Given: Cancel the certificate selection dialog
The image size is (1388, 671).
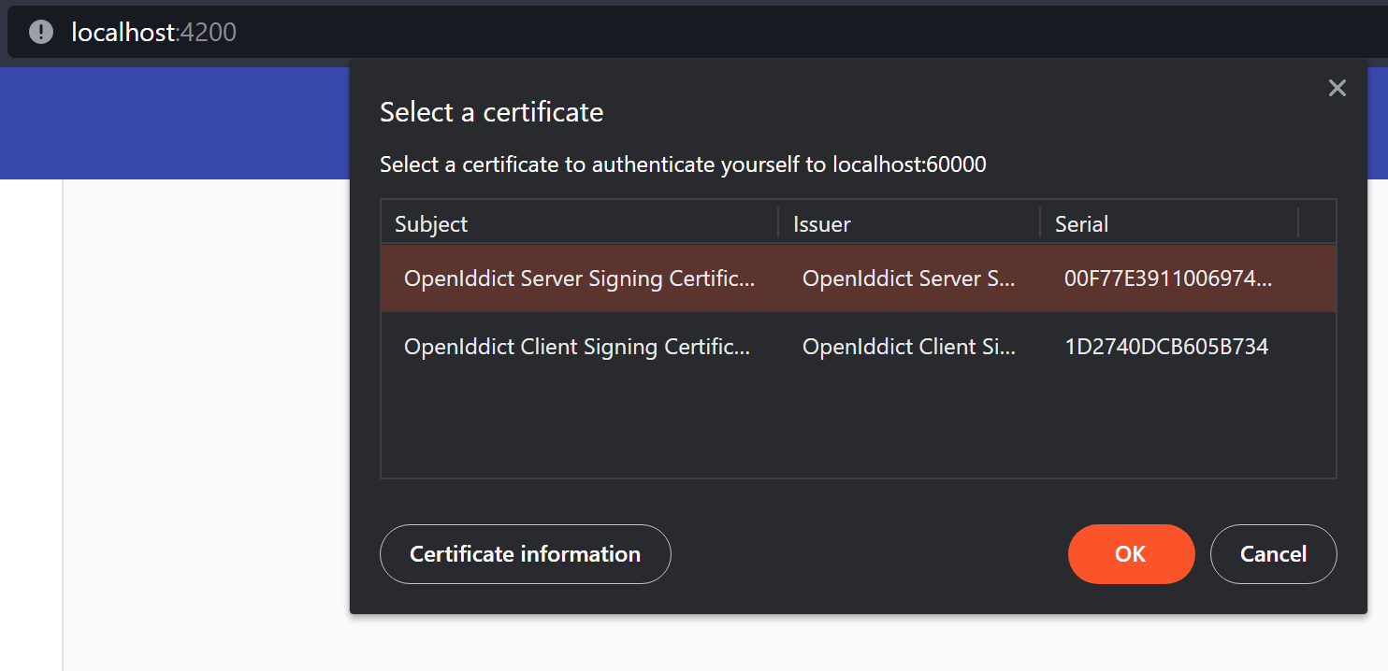Looking at the screenshot, I should coord(1273,553).
